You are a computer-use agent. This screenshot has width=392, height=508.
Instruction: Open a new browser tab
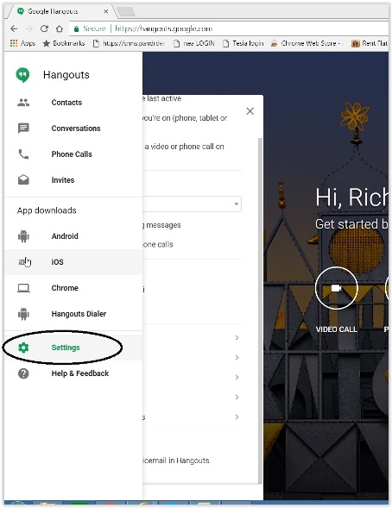(x=126, y=12)
